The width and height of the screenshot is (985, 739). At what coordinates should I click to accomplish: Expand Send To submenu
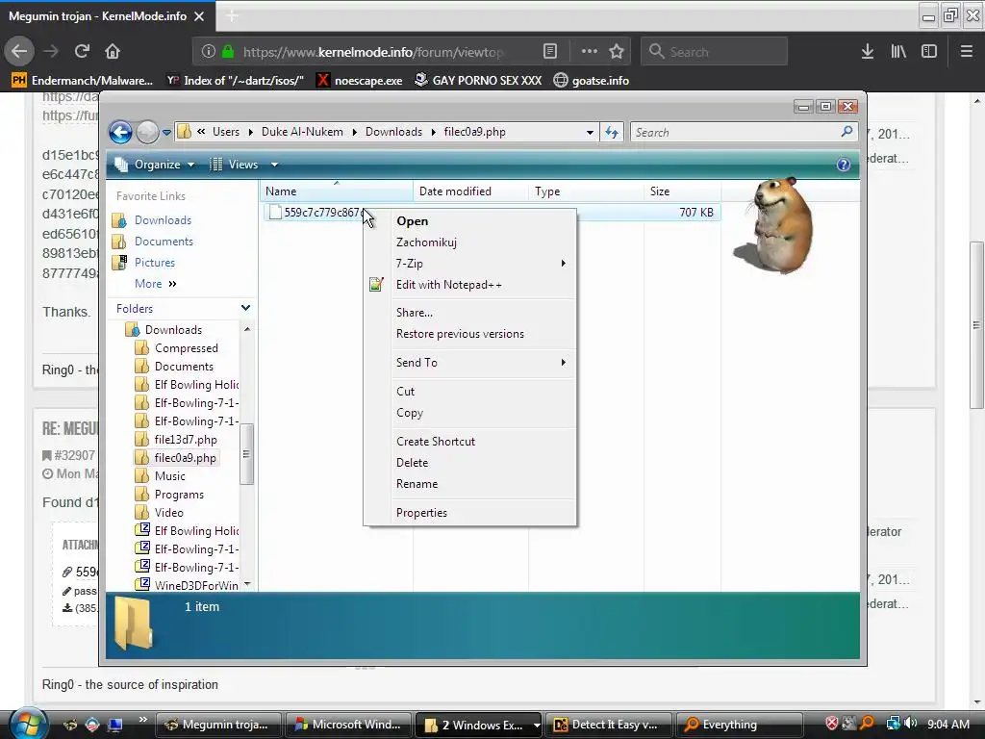[469, 363]
